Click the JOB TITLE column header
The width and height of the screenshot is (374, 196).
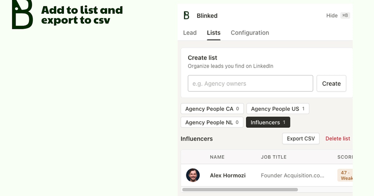coord(274,157)
